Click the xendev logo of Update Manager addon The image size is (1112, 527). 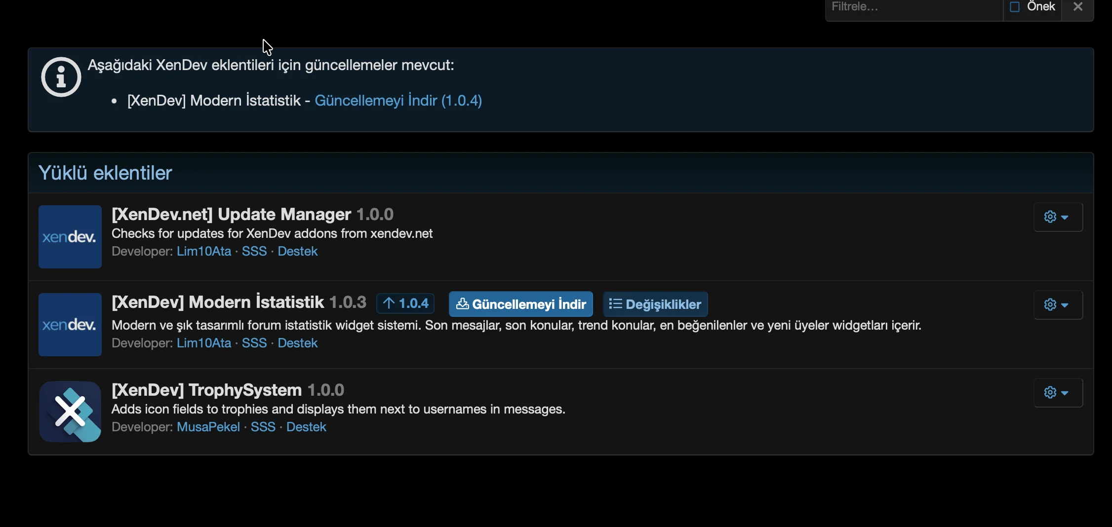(69, 237)
